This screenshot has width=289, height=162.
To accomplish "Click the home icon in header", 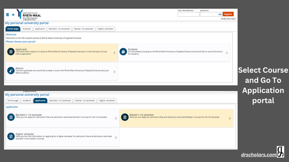I will [13, 15].
